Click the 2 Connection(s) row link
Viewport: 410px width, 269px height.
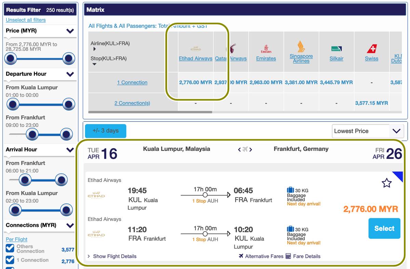click(132, 103)
